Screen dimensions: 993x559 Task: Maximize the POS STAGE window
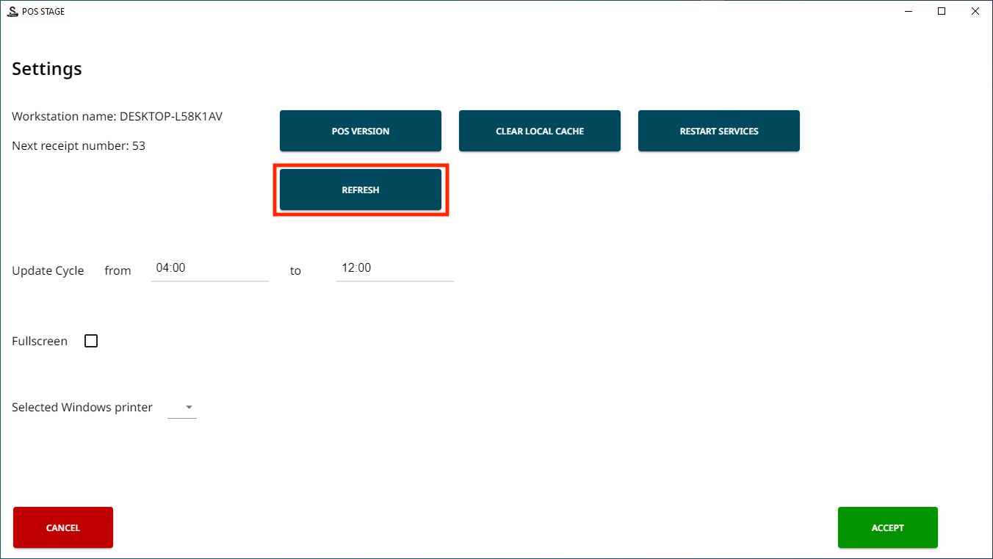942,11
